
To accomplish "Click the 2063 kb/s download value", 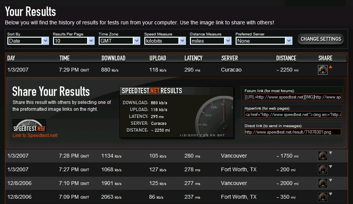I will (111, 197).
